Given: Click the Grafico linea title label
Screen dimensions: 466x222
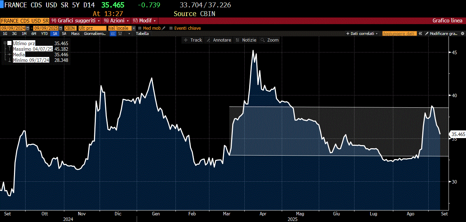Looking at the screenshot, I should [447, 21].
